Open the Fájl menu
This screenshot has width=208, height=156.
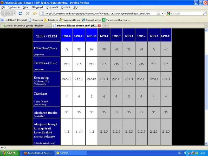click(x=3, y=7)
